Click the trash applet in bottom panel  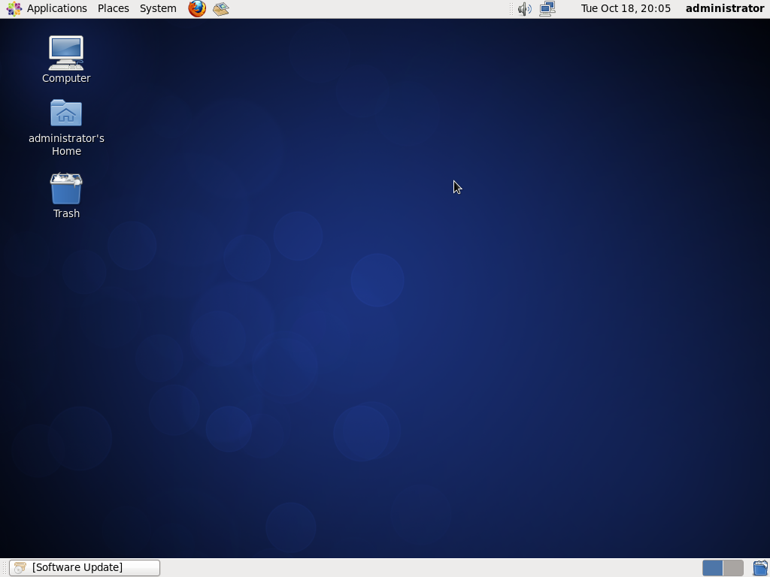pos(760,568)
